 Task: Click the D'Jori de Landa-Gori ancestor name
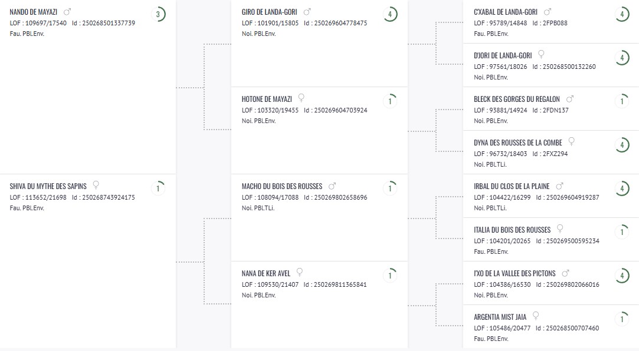[x=503, y=55]
